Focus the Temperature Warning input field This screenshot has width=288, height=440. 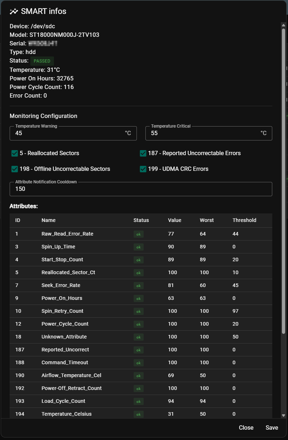point(68,133)
